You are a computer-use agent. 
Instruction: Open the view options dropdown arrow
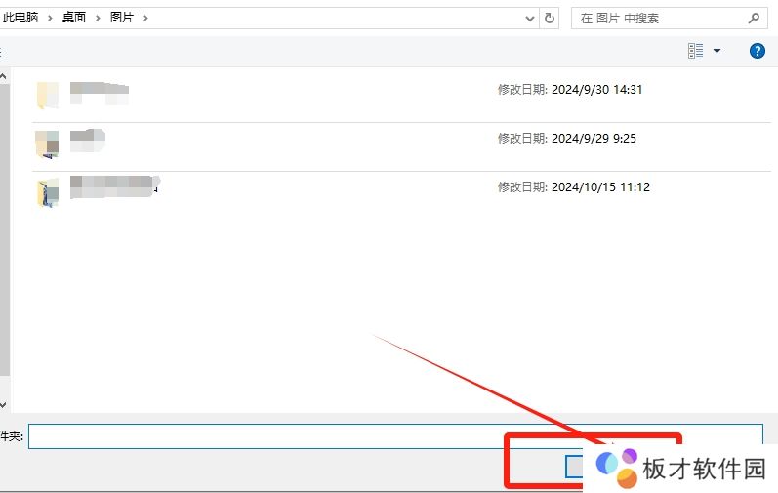point(717,51)
